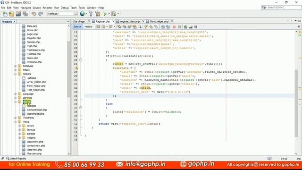The image size is (302, 170).
Task: Click the Debug Project toolbar icon
Action: [x=114, y=14]
